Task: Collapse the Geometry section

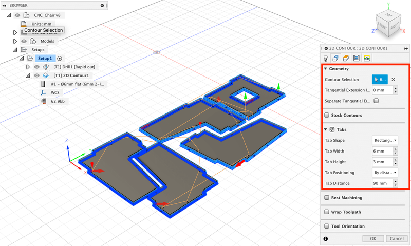Action: tap(326, 69)
